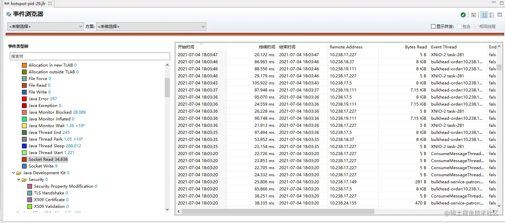
Task: Open the first <未做选择> dropdown
Action: [46, 26]
